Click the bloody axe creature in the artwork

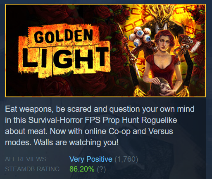point(189,45)
